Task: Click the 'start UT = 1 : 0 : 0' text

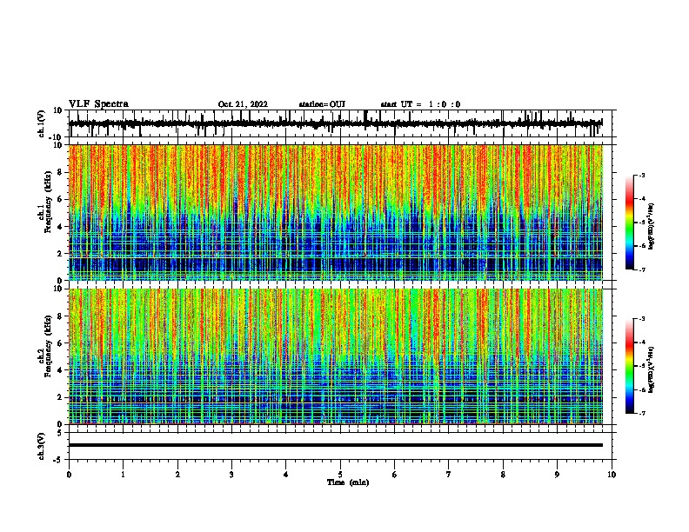Action: 420,104
